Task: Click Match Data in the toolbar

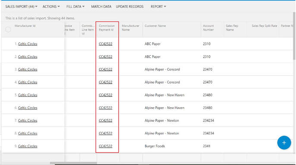Action: (x=101, y=6)
